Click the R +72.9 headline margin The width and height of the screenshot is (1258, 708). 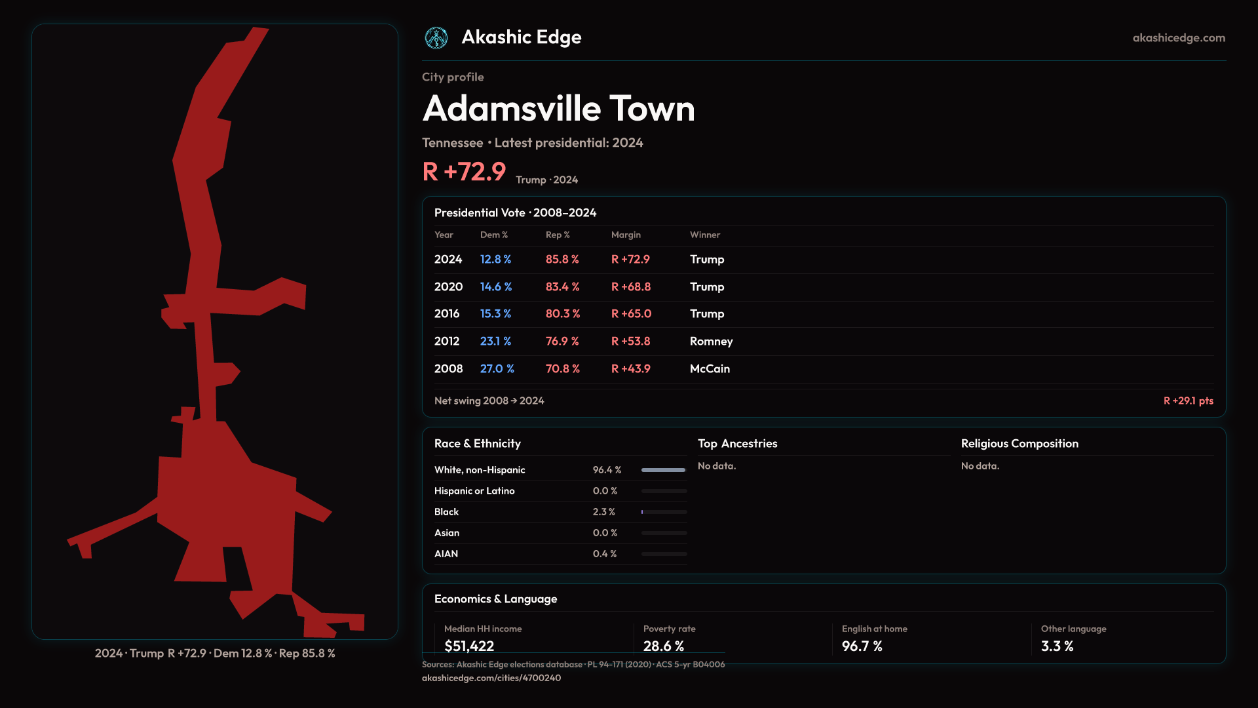pos(464,172)
